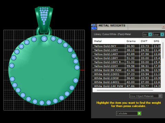This screenshot has width=165, height=123.
Task: Select the green round pendant disc
Action: (44, 70)
